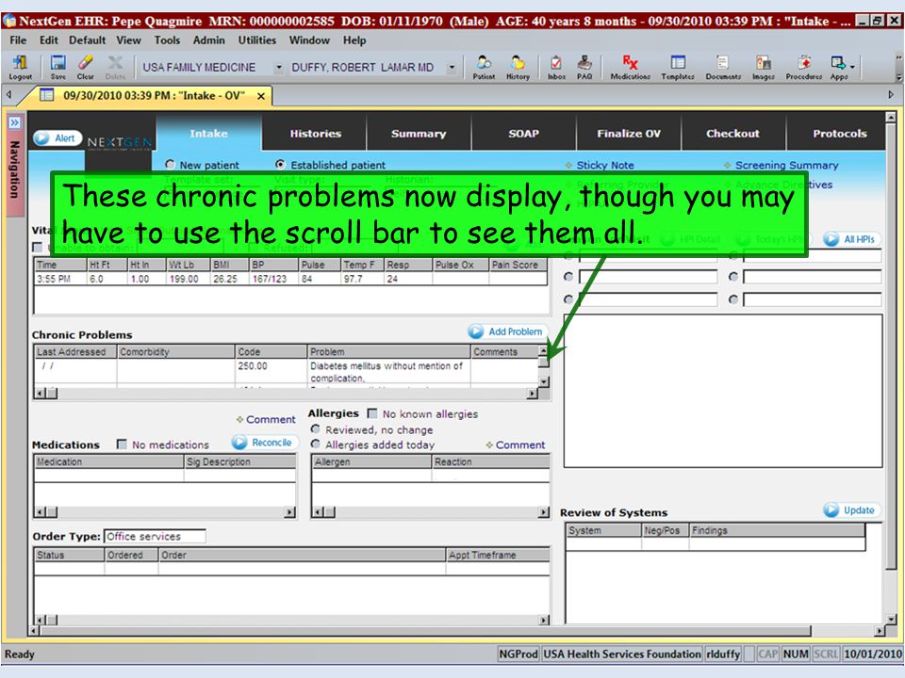The height and width of the screenshot is (678, 905).
Task: Click the allergies Comment link
Action: click(520, 444)
